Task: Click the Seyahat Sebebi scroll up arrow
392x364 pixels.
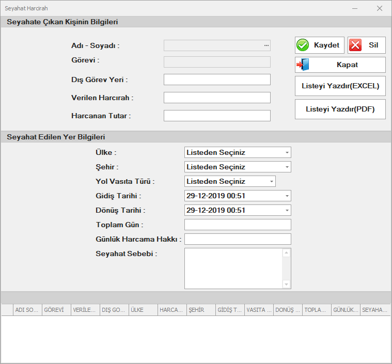Action: pyautogui.click(x=286, y=253)
